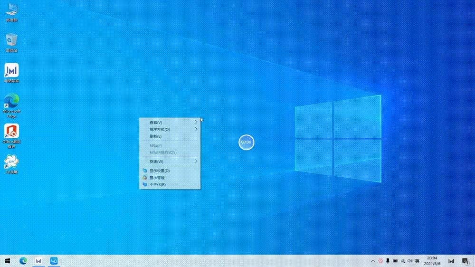Open the notification action center
This screenshot has height=267, width=475.
(x=465, y=261)
